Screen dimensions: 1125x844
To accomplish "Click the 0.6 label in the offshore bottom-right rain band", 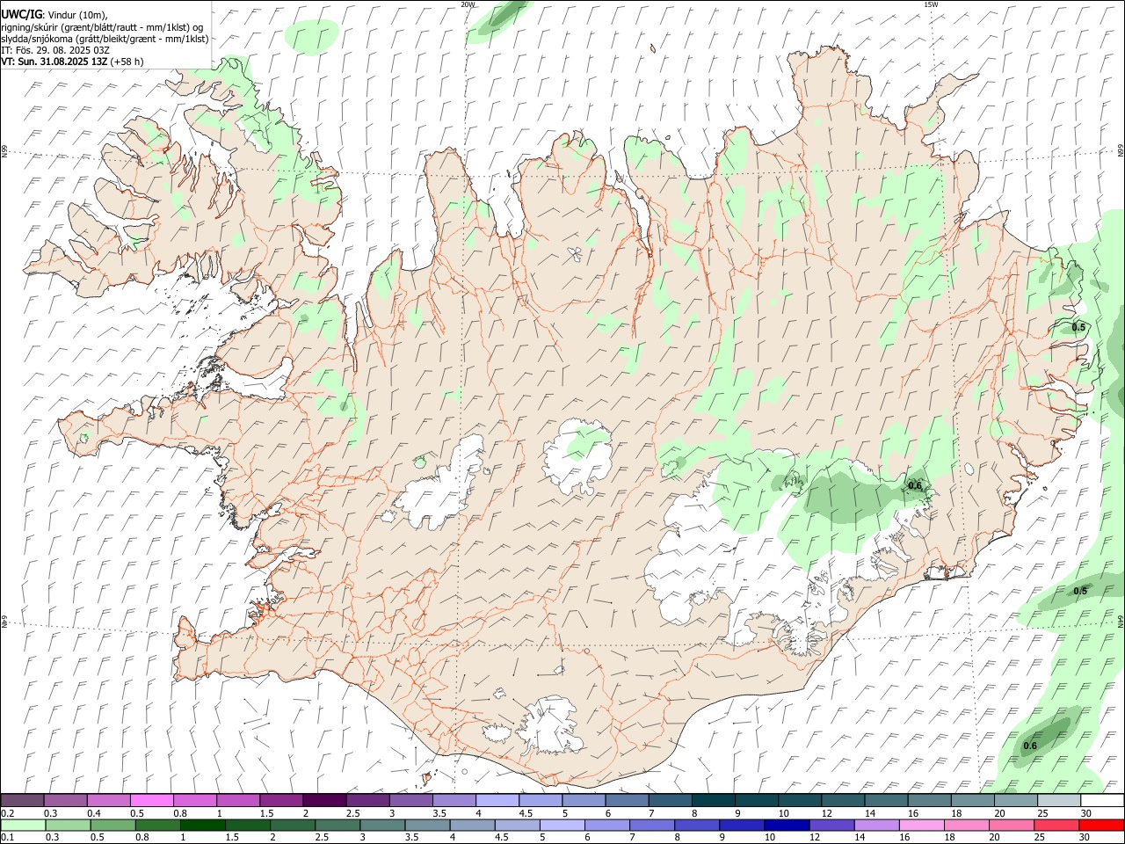I will 1030,746.
